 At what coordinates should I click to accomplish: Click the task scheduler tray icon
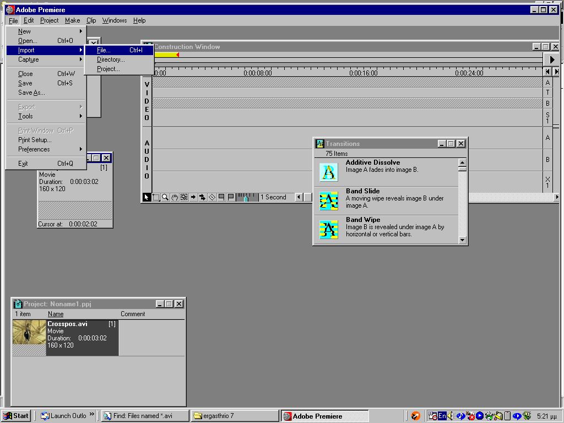point(433,416)
